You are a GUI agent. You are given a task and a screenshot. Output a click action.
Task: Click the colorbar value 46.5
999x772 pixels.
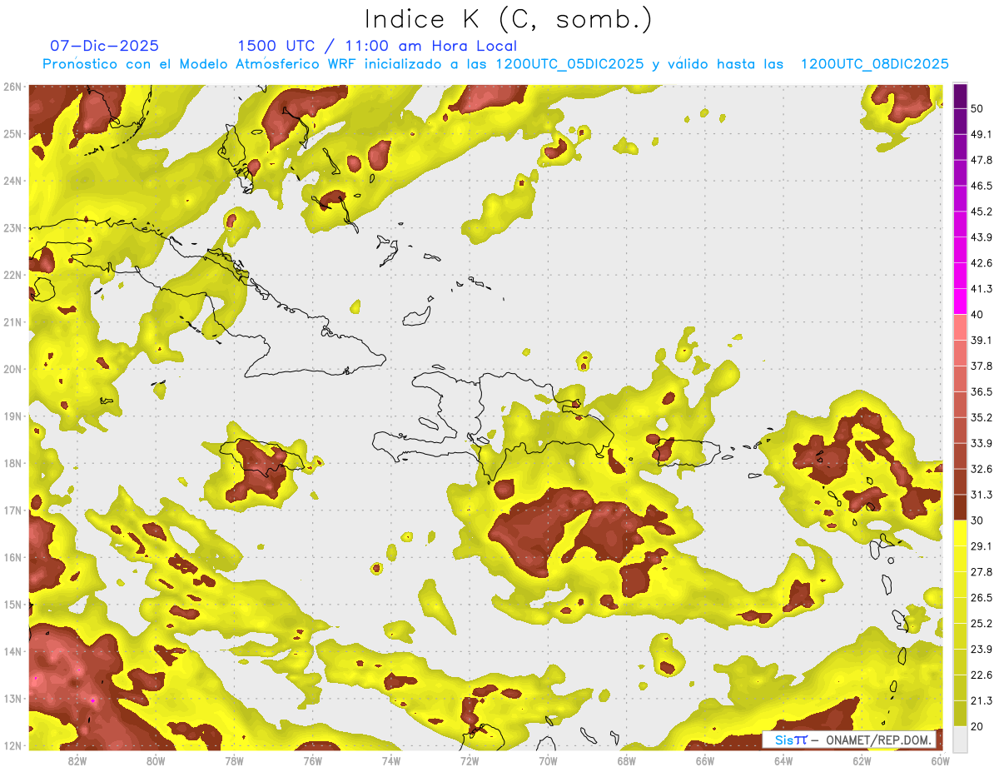982,186
